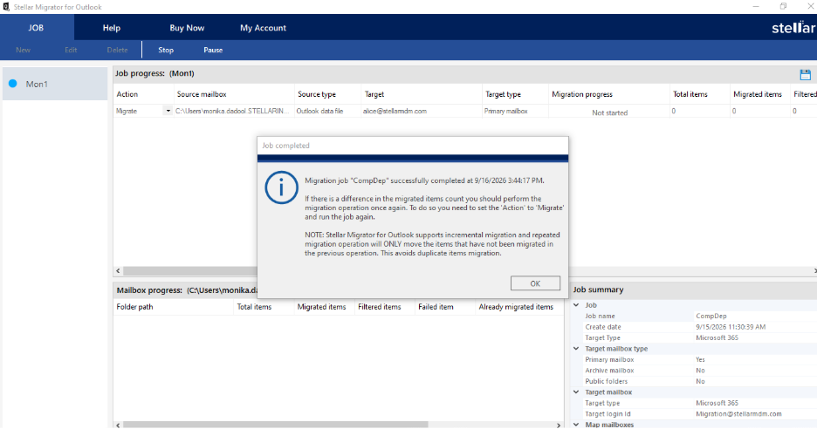Screen dimensions: 817x429
Task: Collapse the Target mailbox type section
Action: (576, 348)
